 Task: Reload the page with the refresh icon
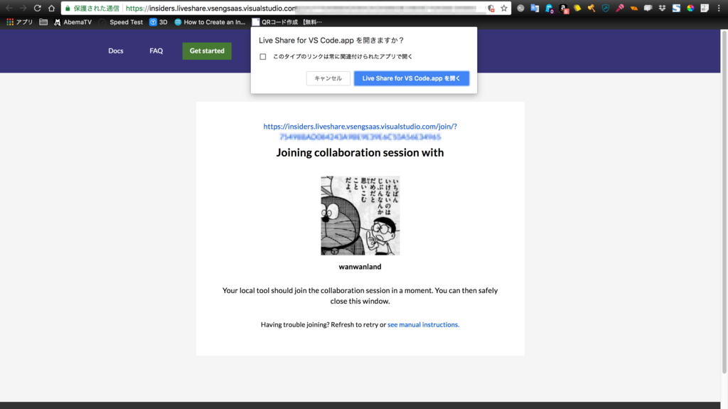(x=37, y=8)
